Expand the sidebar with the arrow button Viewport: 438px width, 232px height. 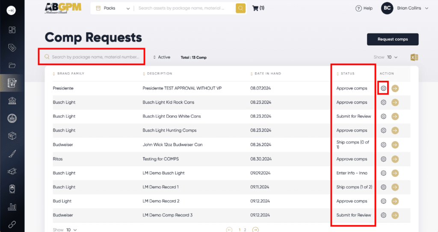12,10
